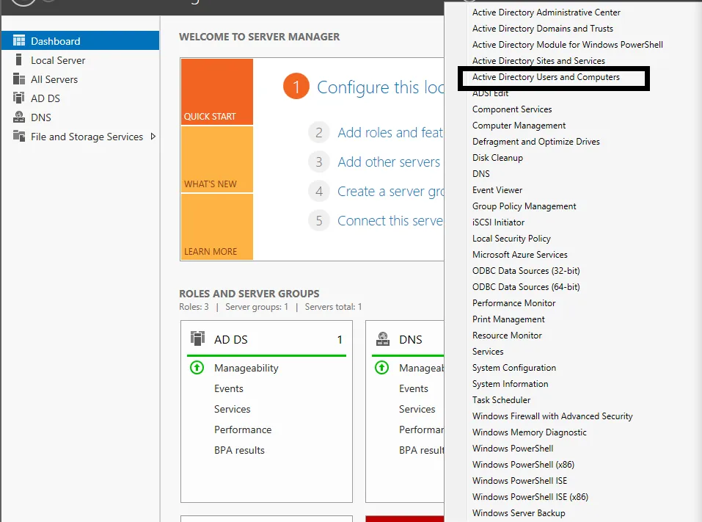Click BPA results in AD DS tile
Screen dimensions: 702x522
click(x=239, y=450)
